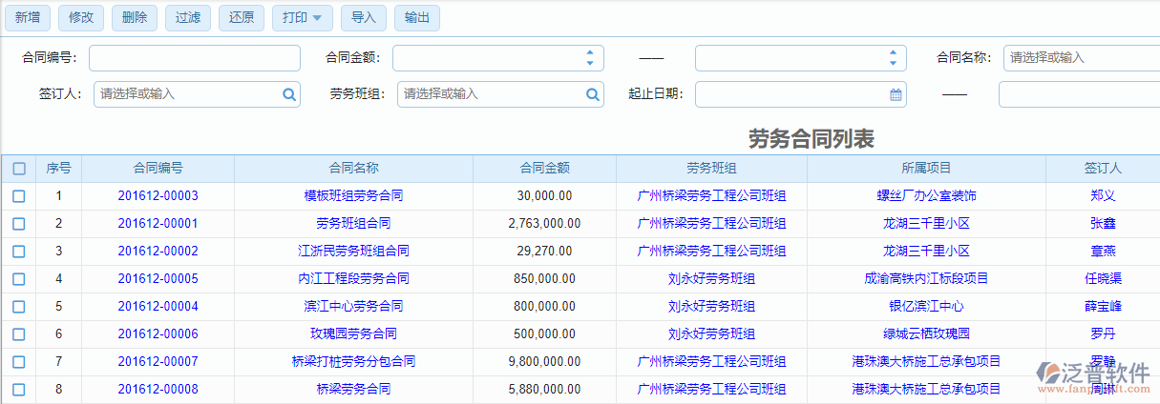Toggle the select-all checkbox in table header
1160x404 pixels.
tap(19, 169)
